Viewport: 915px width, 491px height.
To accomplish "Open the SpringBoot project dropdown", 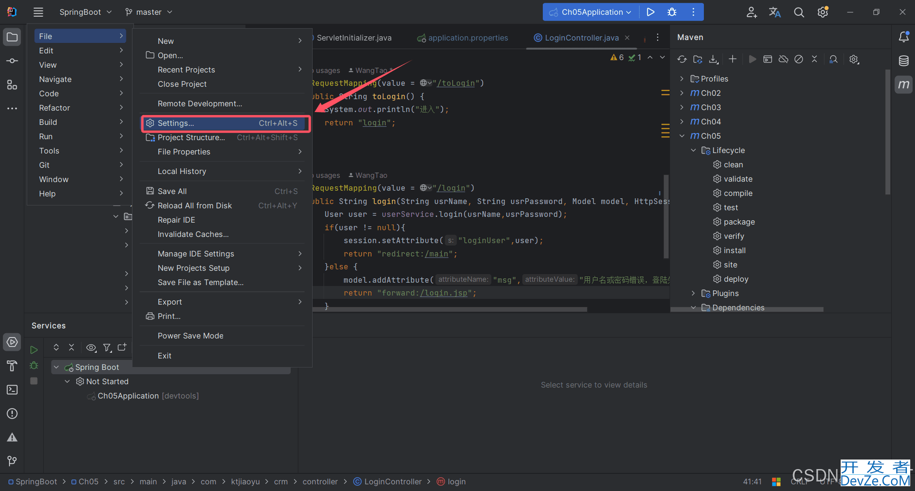I will click(85, 12).
